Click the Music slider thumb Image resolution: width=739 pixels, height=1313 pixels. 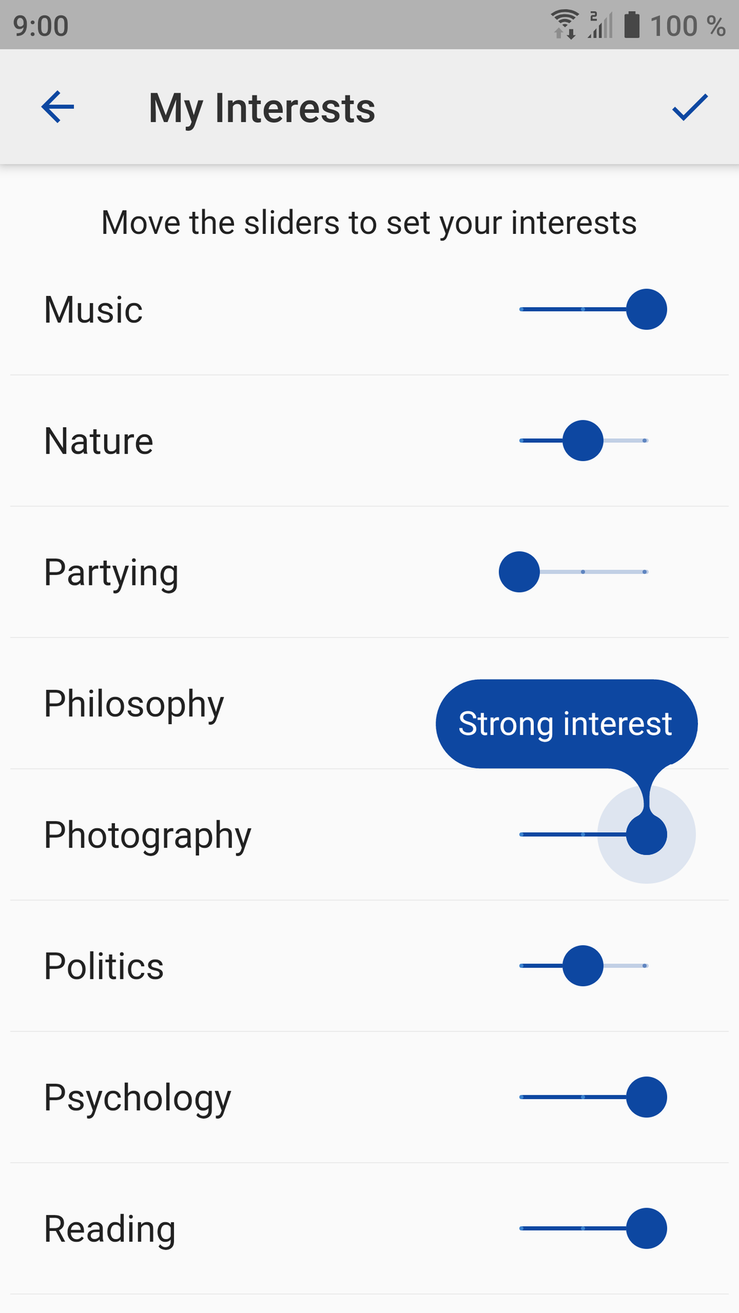646,309
